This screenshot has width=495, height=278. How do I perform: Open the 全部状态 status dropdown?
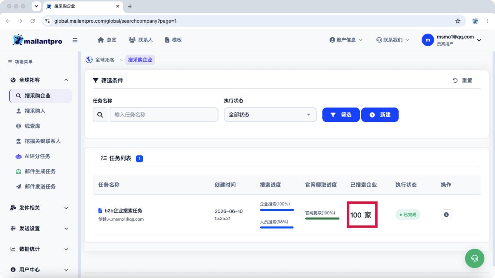270,115
